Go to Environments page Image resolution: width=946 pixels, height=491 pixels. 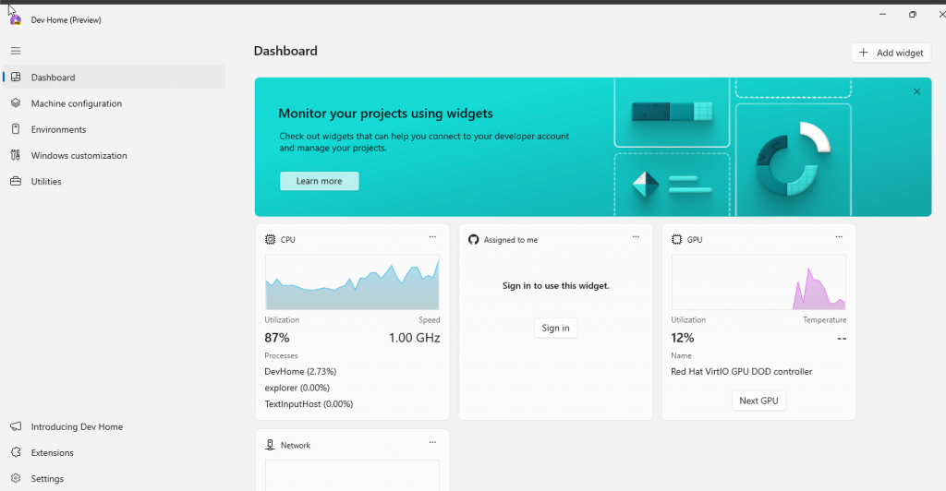click(x=115, y=129)
